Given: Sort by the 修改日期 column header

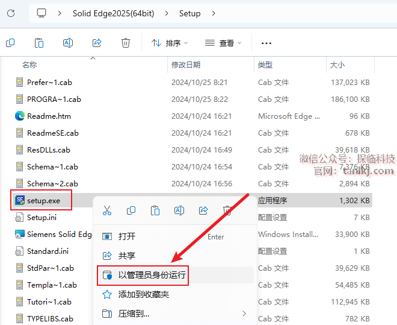Looking at the screenshot, I should [186, 65].
